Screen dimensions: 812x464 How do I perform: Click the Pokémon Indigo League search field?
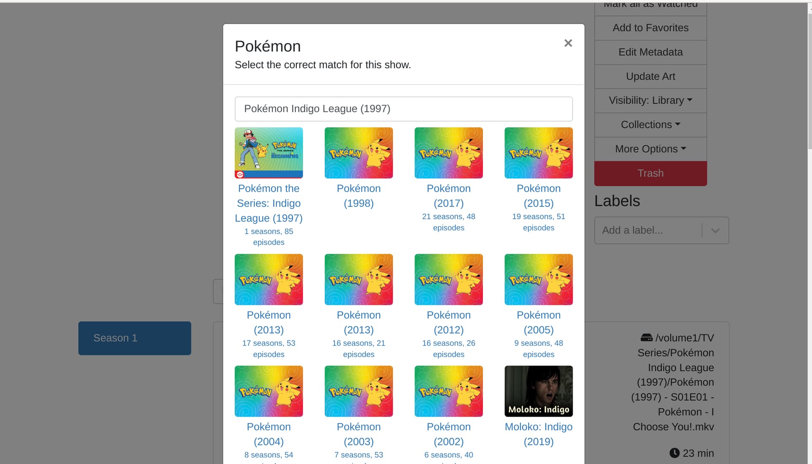point(403,109)
